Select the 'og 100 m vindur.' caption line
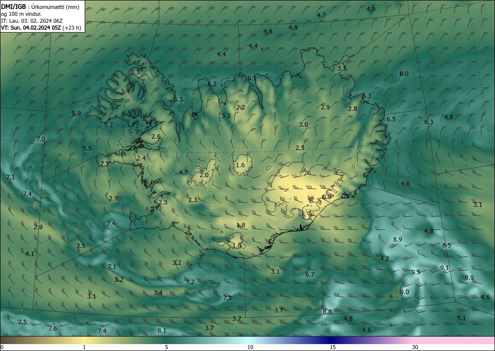 [21, 14]
